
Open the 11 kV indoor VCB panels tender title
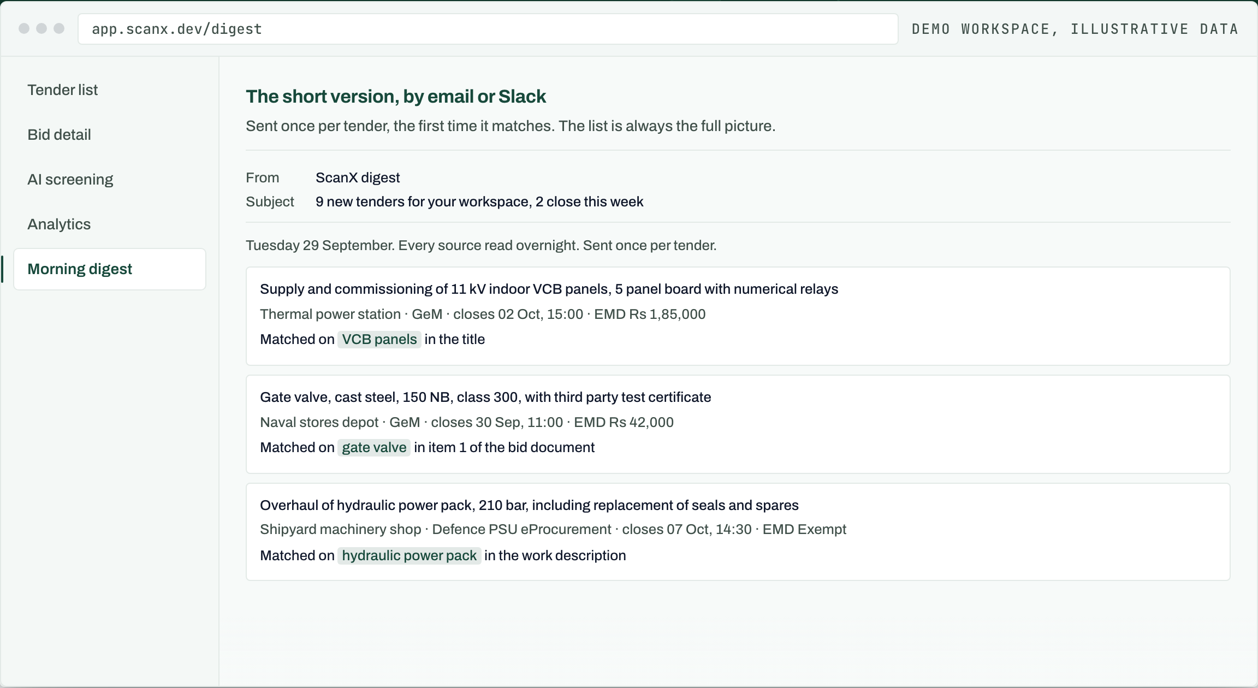point(549,289)
